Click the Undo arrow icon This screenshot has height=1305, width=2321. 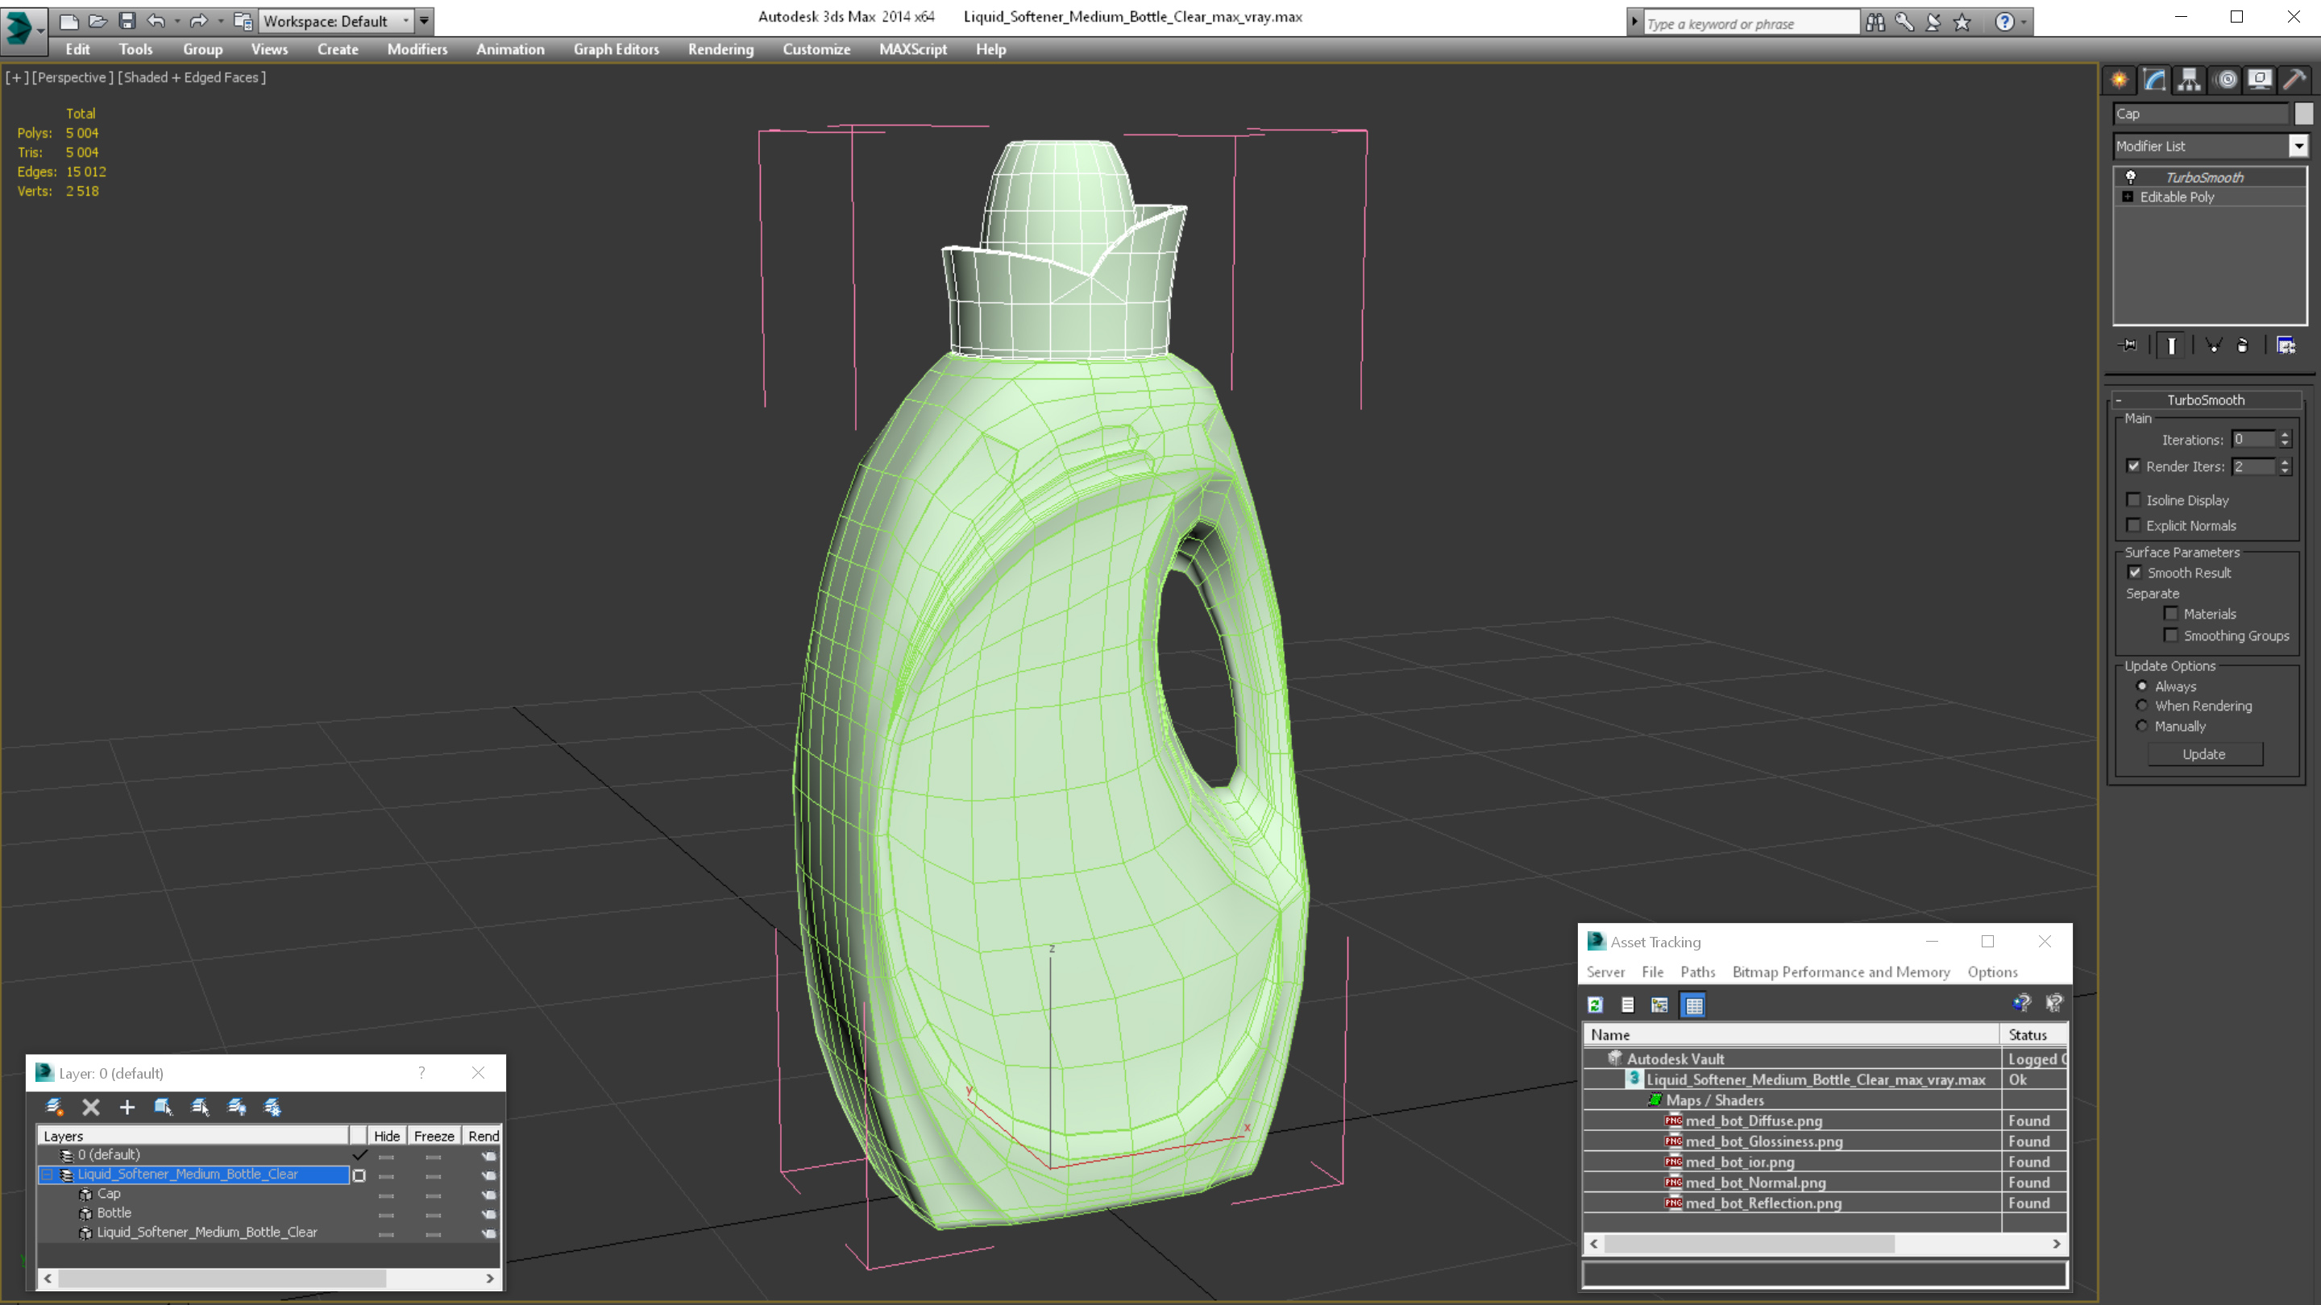click(x=157, y=21)
